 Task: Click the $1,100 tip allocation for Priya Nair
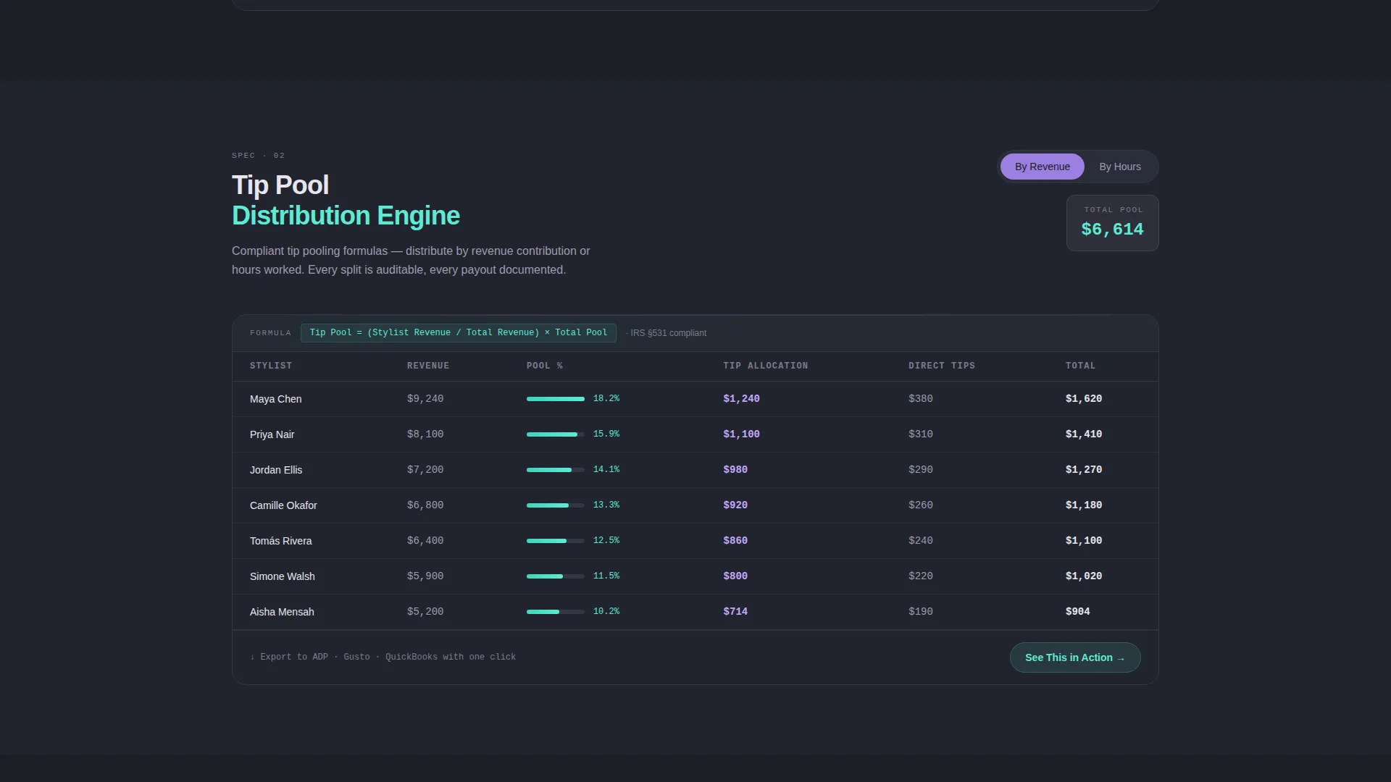[741, 434]
